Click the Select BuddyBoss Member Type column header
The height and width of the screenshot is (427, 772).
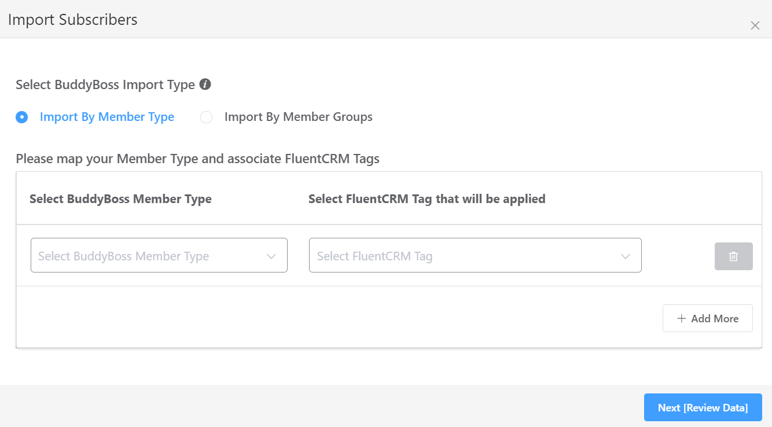(120, 199)
